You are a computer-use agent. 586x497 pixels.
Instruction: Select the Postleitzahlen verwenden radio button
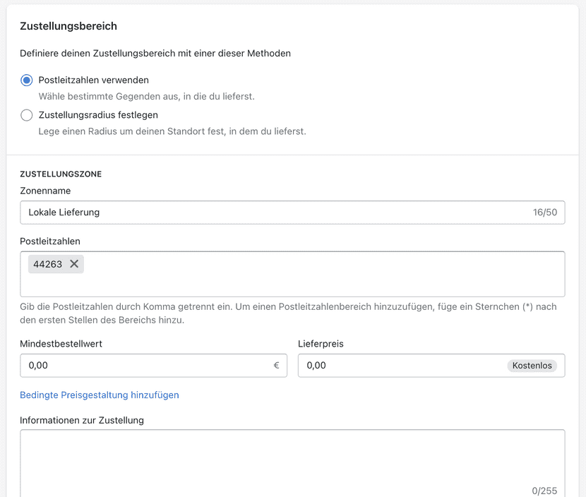pyautogui.click(x=27, y=80)
